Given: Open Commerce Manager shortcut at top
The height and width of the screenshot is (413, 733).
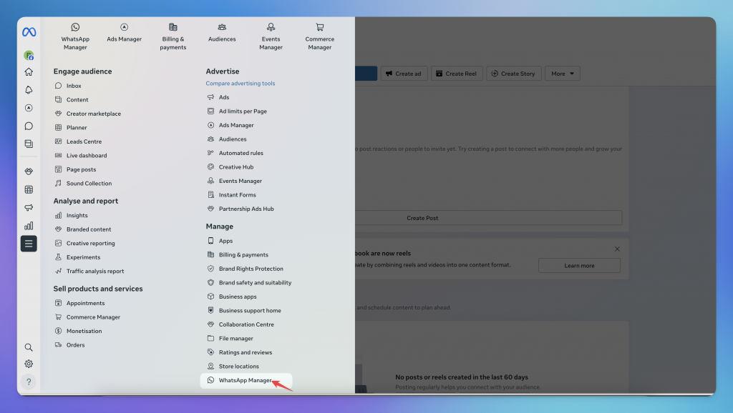Looking at the screenshot, I should pyautogui.click(x=319, y=36).
